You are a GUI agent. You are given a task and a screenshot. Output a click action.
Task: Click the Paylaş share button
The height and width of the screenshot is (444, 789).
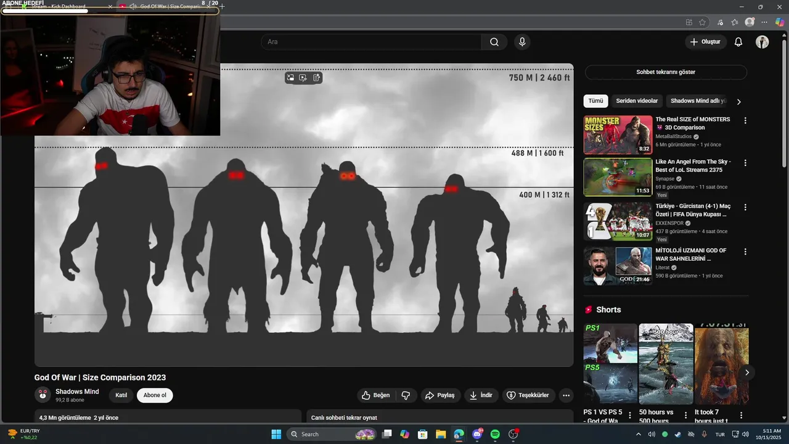440,395
